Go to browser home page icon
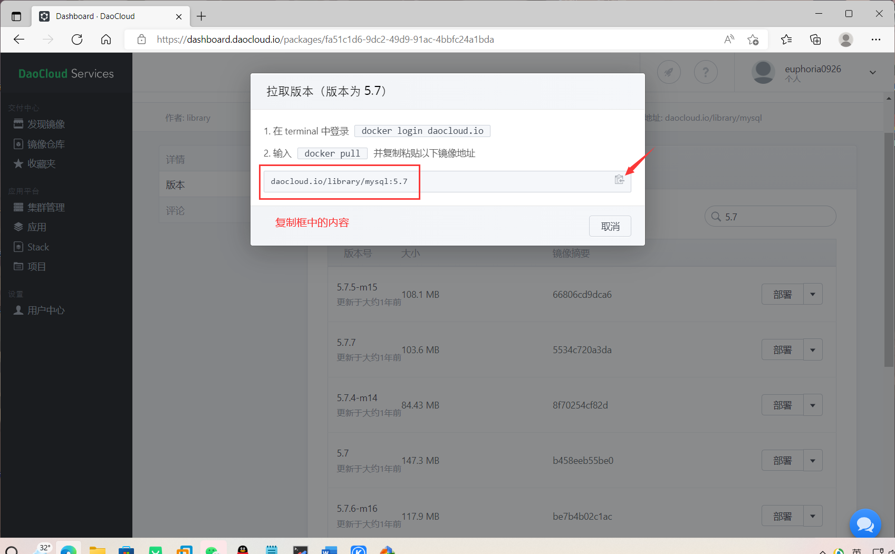 point(106,40)
